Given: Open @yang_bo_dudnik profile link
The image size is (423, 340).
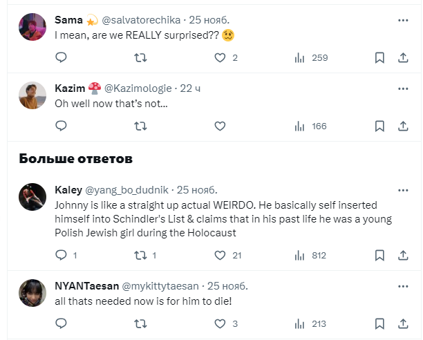Looking at the screenshot, I should 128,189.
